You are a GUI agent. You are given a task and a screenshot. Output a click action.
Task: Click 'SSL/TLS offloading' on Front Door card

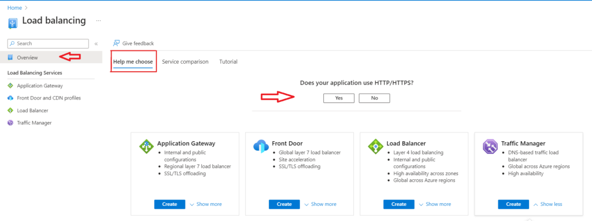pos(299,166)
